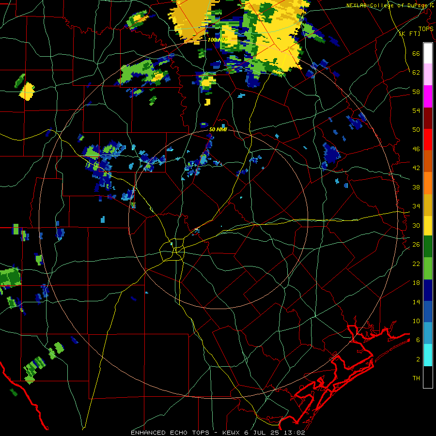Click the legend number 22

coord(416,264)
